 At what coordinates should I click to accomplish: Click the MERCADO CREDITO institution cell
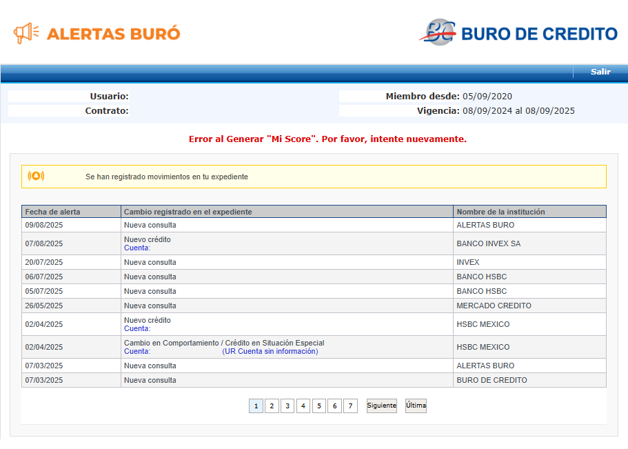529,306
